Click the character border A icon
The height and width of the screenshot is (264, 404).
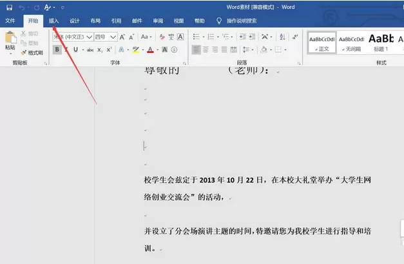180,37
